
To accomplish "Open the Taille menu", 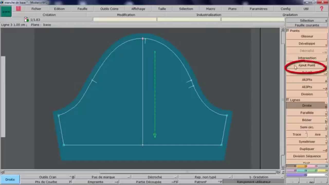I will pyautogui.click(x=162, y=9).
